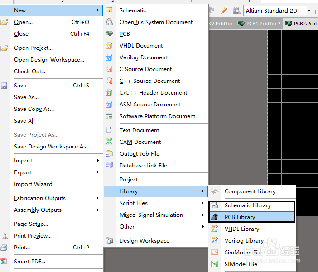
Task: Select Save Design Workspace As... entry
Action: pos(52,147)
